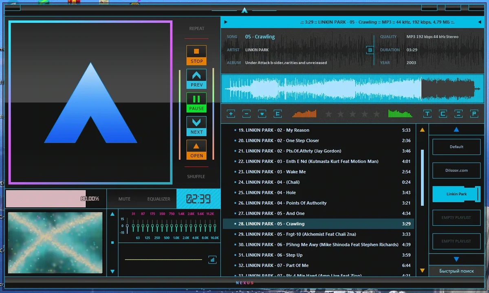Adjust the 31 Hz equalizer band
This screenshot has width=489, height=293.
(133, 227)
